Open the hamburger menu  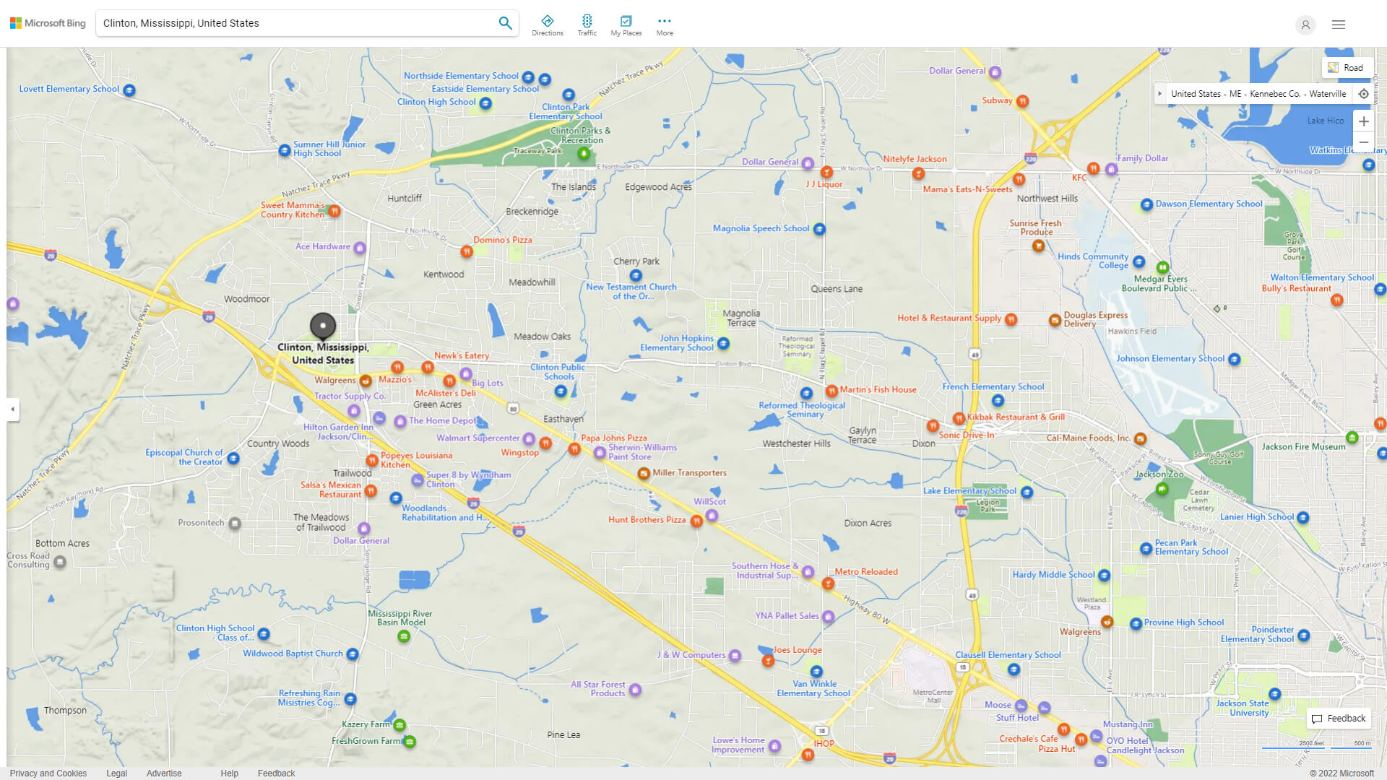(1339, 25)
